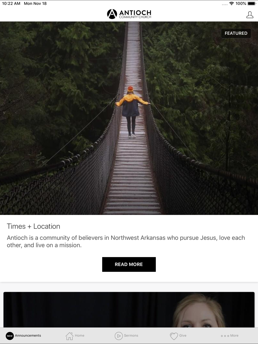The image size is (258, 344).
Task: Tap the Home house icon
Action: click(69, 336)
